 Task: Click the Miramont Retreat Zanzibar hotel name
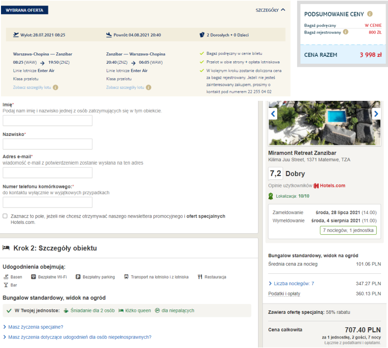[x=302, y=153]
